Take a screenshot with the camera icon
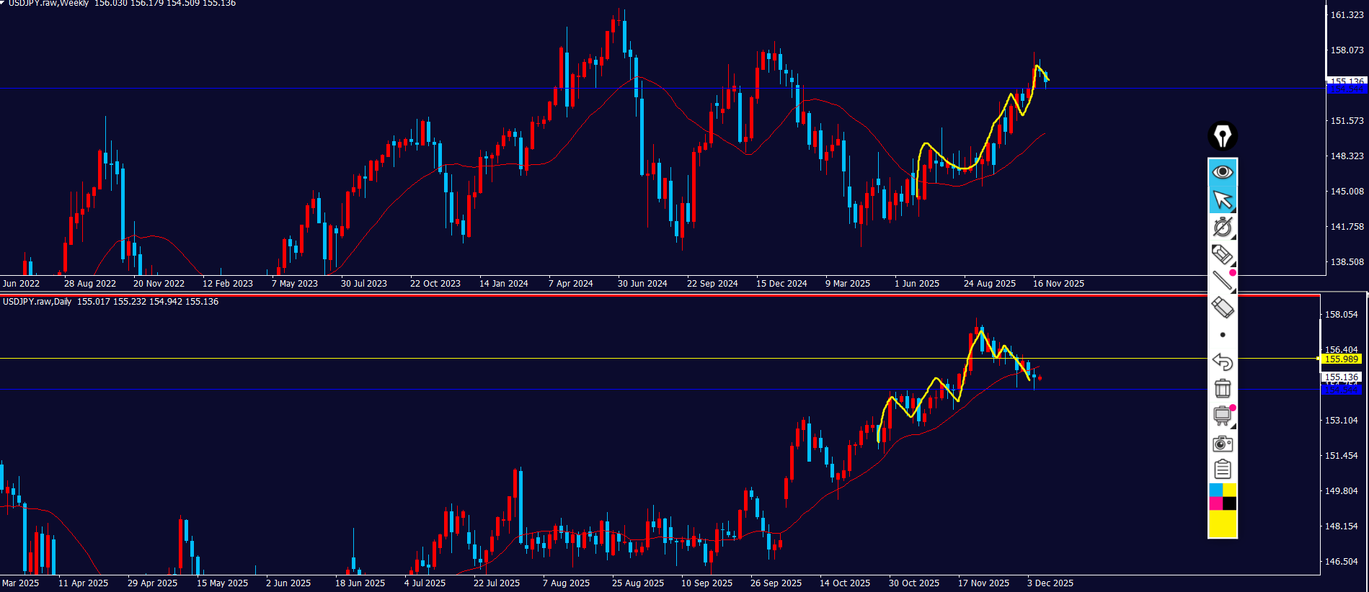Image resolution: width=1369 pixels, height=592 pixels. tap(1223, 443)
